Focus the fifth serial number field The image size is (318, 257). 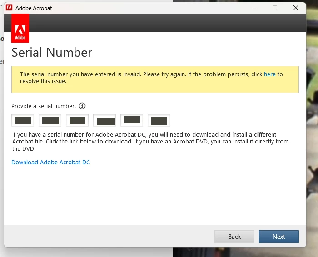coord(132,120)
